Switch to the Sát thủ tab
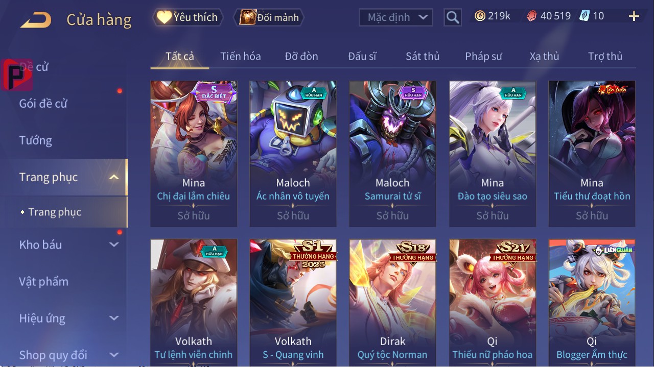654x367 pixels. (423, 57)
